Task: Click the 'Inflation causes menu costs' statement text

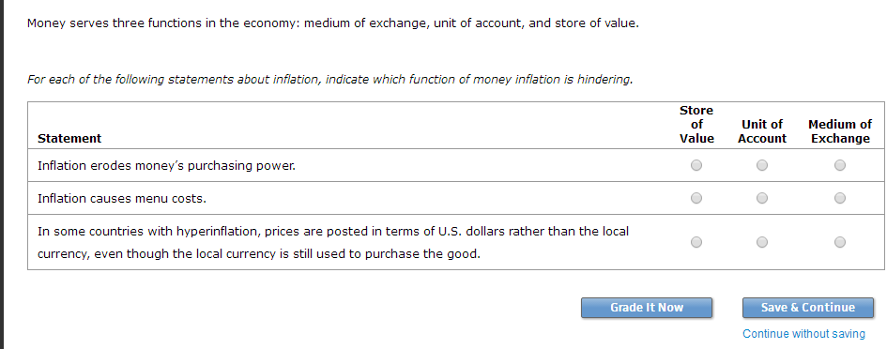Action: (122, 199)
